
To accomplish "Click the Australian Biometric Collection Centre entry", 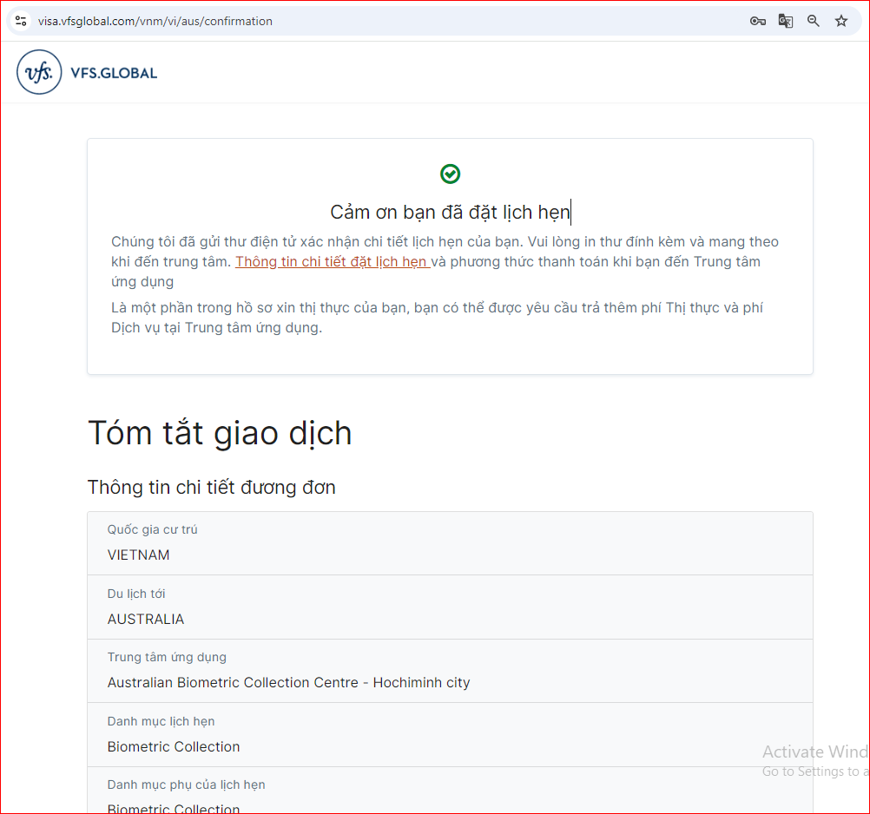I will point(288,683).
